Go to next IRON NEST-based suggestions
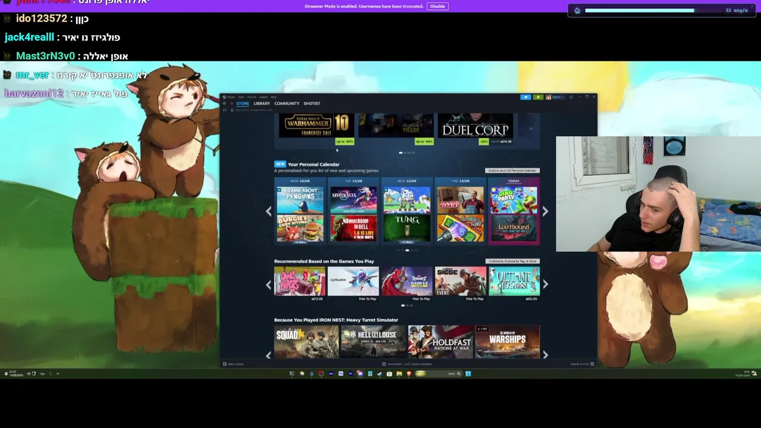Screen dimensions: 761x428 pyautogui.click(x=545, y=355)
